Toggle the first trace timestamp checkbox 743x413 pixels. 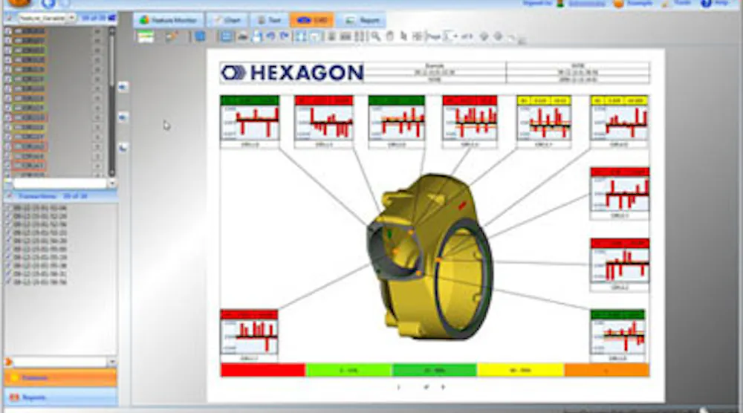(x=8, y=208)
